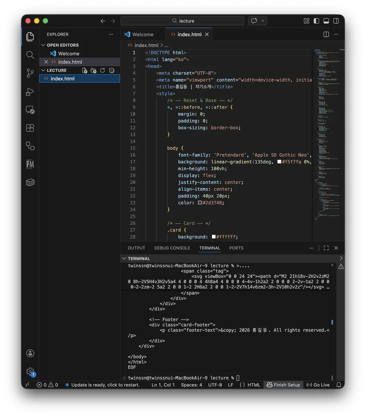This screenshot has width=366, height=417.
Task: Open the Manage gear menu
Action: [30, 371]
